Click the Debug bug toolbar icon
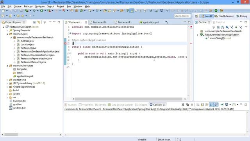The image size is (250, 141). 34,11
